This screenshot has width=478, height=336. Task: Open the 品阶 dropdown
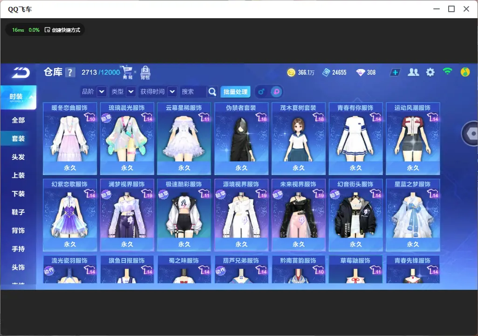pyautogui.click(x=94, y=91)
